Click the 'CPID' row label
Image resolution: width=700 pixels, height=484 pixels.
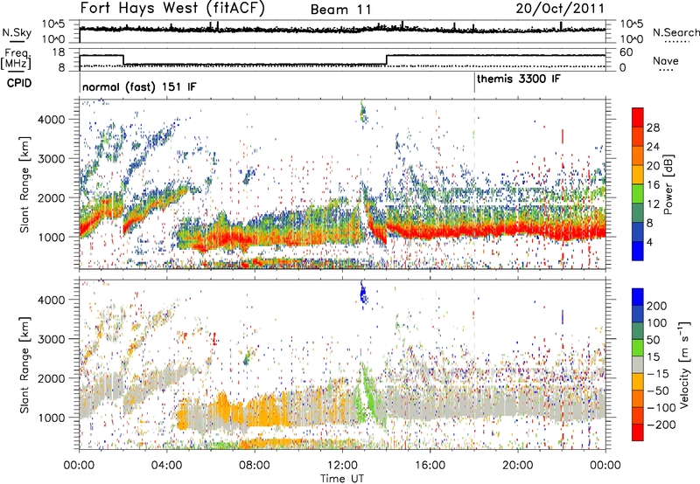coord(19,83)
